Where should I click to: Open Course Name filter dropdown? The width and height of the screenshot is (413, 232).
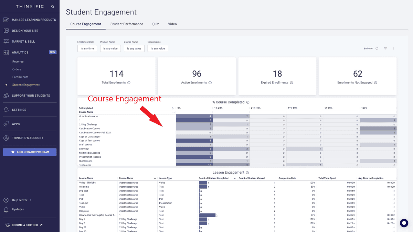[134, 48]
